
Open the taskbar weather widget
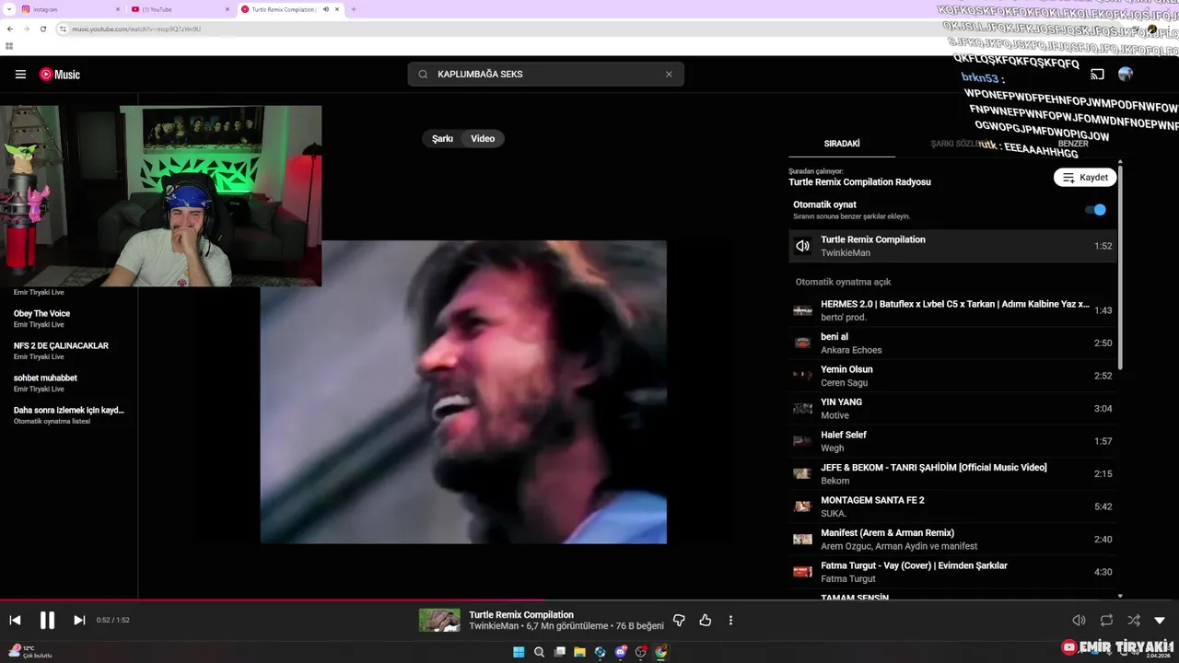(29, 652)
